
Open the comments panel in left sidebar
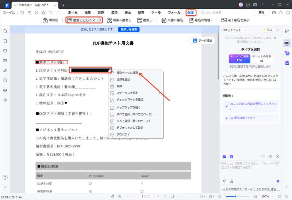coord(5,51)
